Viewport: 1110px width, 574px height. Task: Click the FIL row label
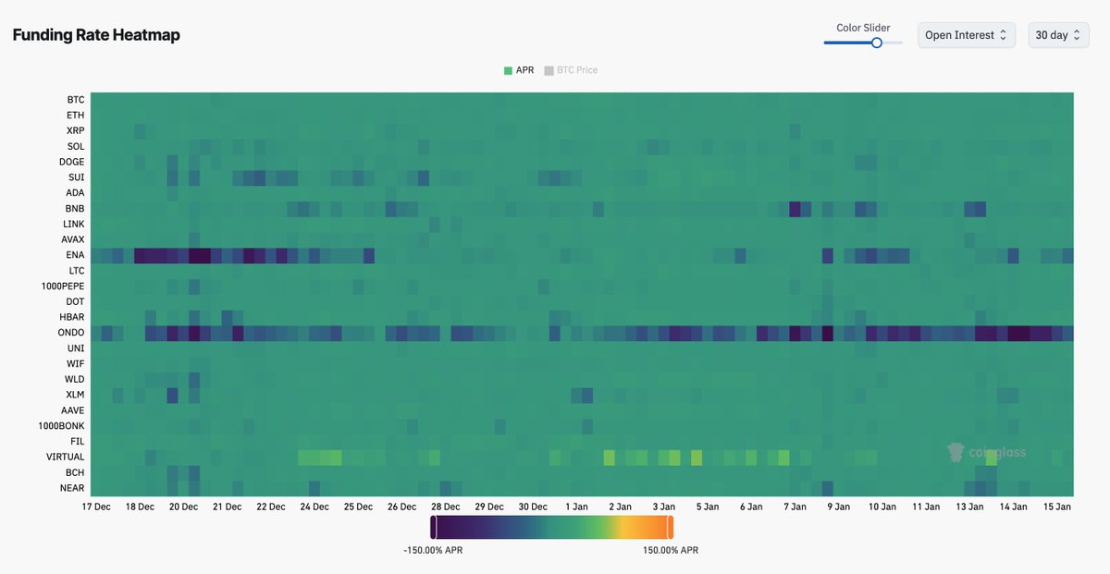coord(78,442)
